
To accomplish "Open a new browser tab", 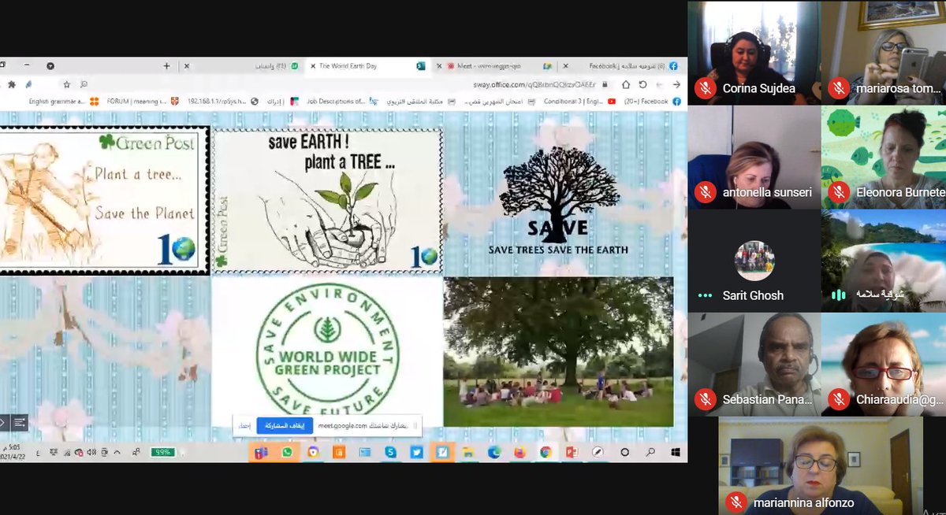I will [x=166, y=66].
